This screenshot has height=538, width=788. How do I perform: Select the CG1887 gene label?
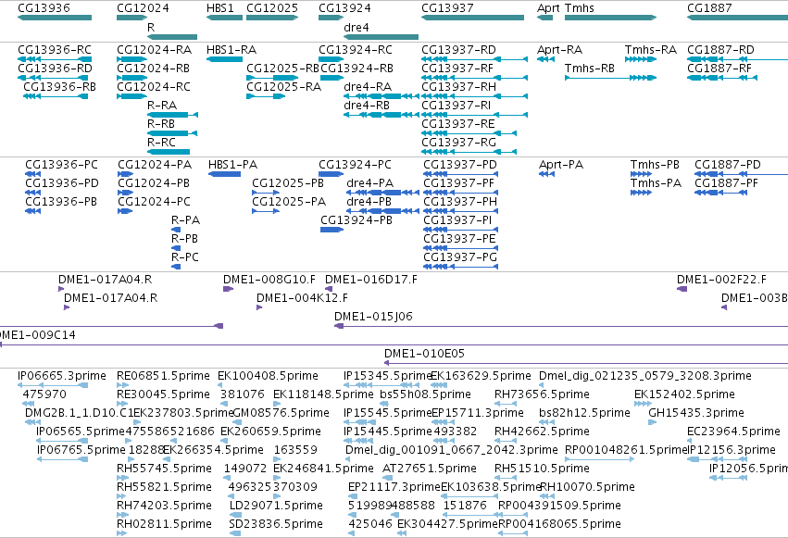coord(709,8)
